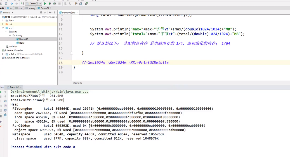Screen dimensions: 290x157
Task: Click the kuang breadcrumb
Action: (x=30, y=8)
